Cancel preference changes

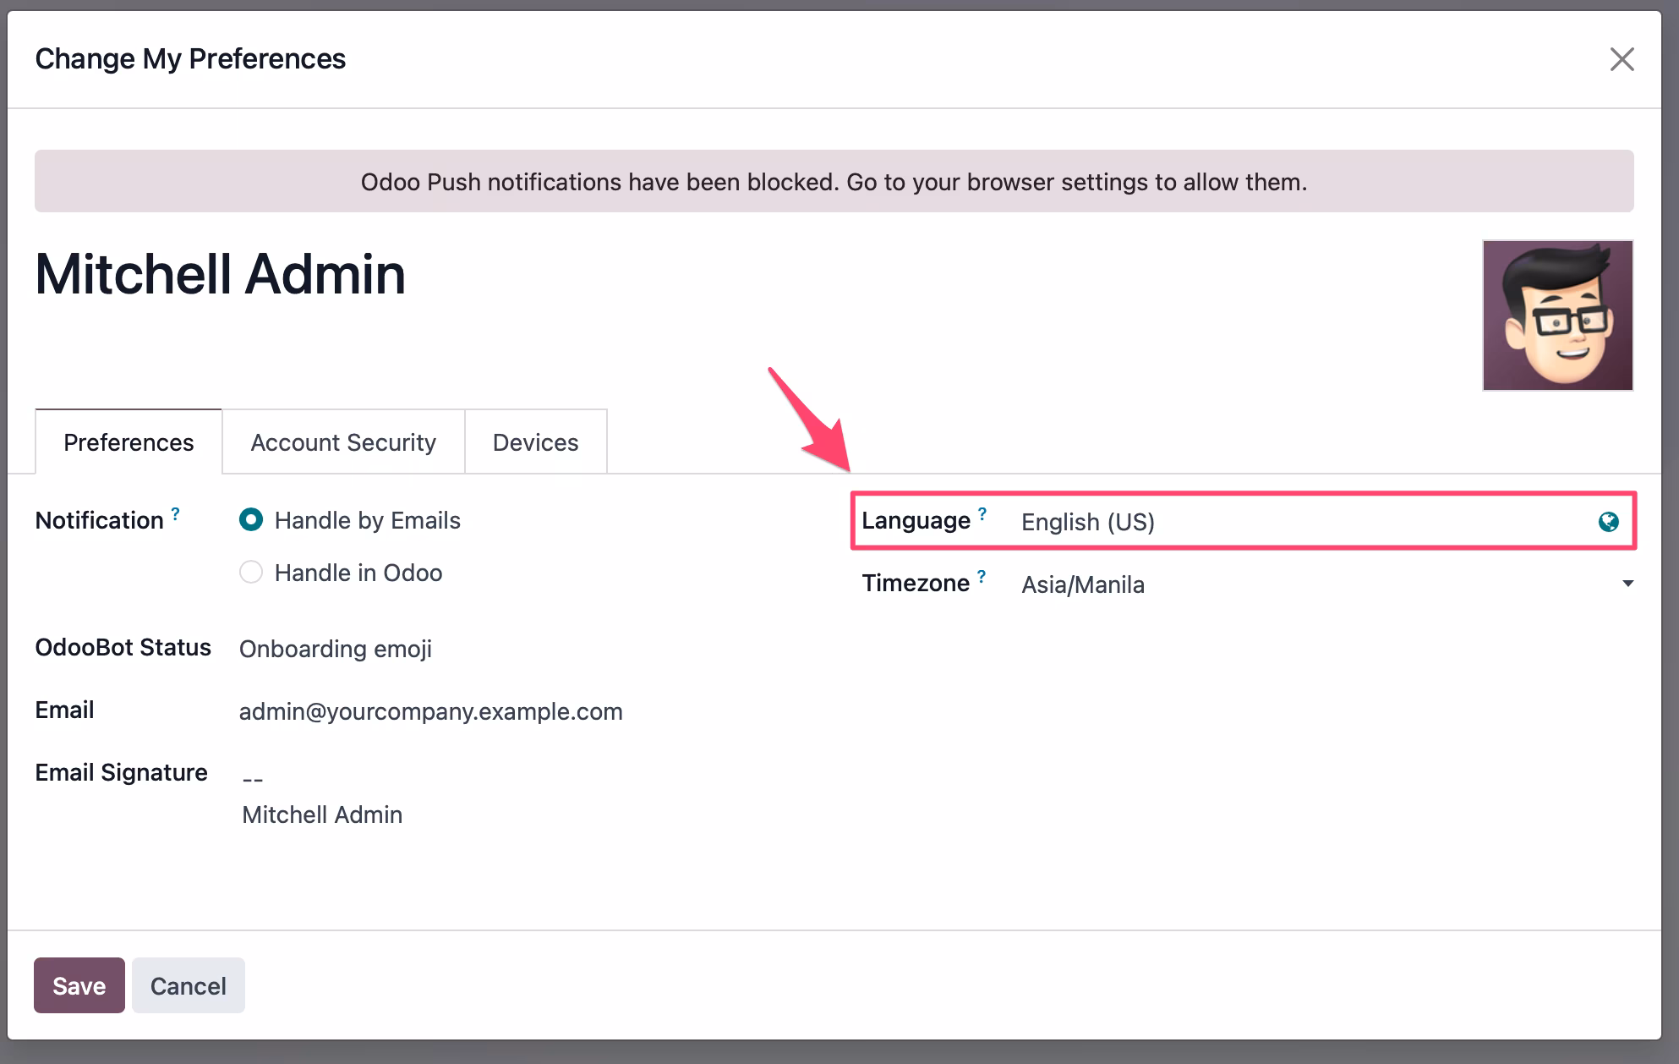pyautogui.click(x=189, y=985)
